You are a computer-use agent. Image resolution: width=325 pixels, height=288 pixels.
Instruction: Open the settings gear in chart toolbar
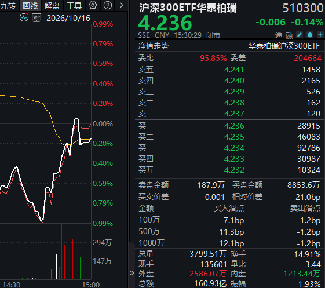(x=93, y=5)
